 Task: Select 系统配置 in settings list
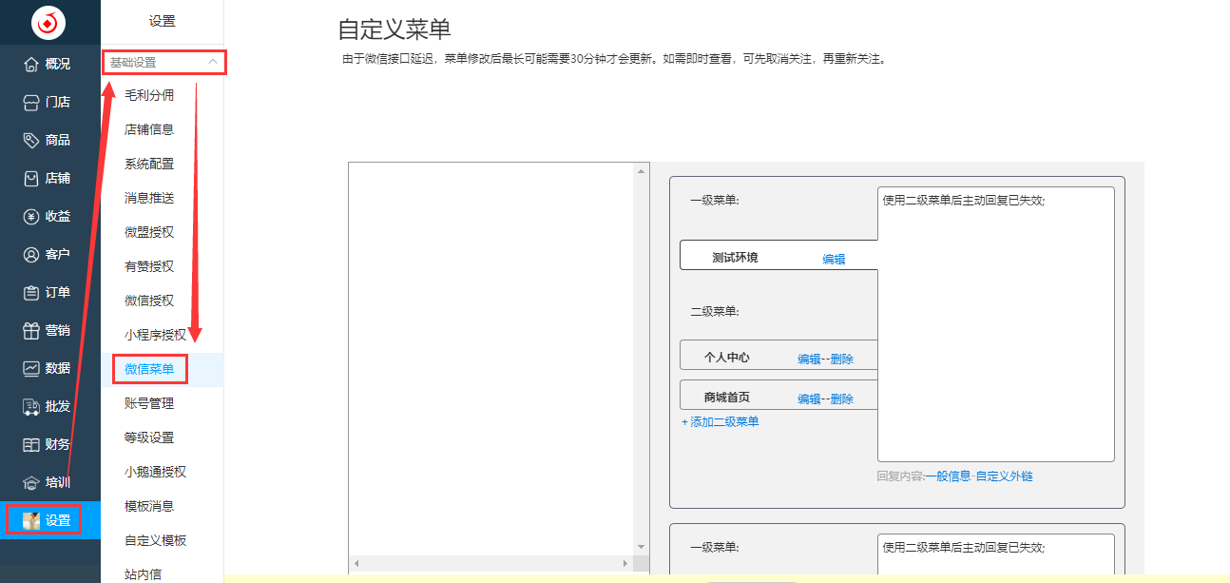149,164
